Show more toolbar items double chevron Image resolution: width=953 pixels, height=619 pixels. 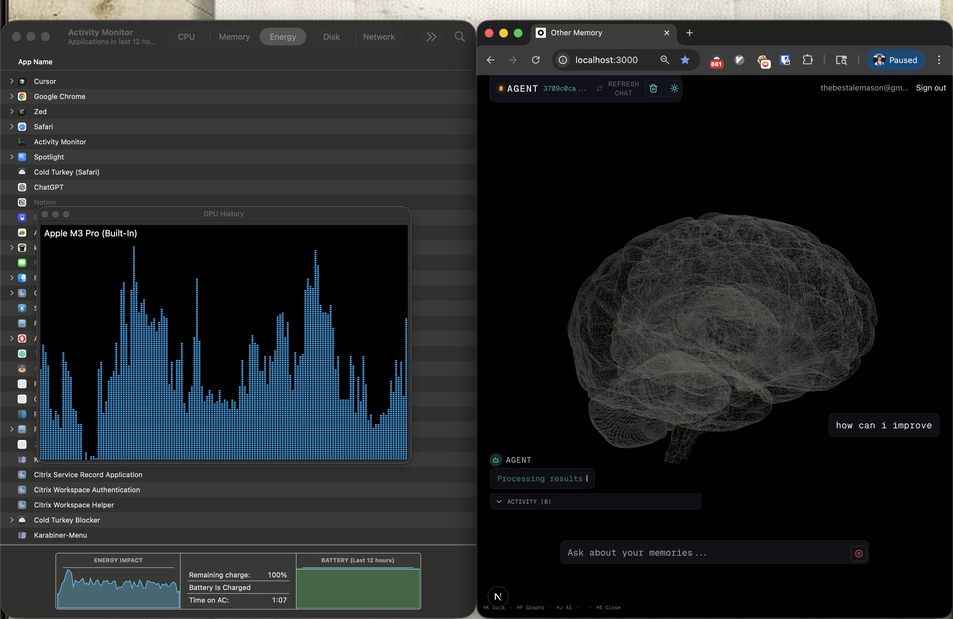(431, 37)
